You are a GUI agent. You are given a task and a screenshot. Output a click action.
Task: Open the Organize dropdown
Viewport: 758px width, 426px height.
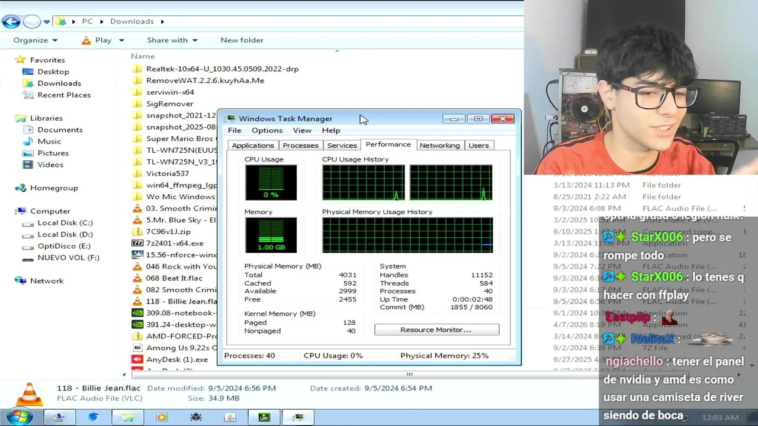pos(36,40)
